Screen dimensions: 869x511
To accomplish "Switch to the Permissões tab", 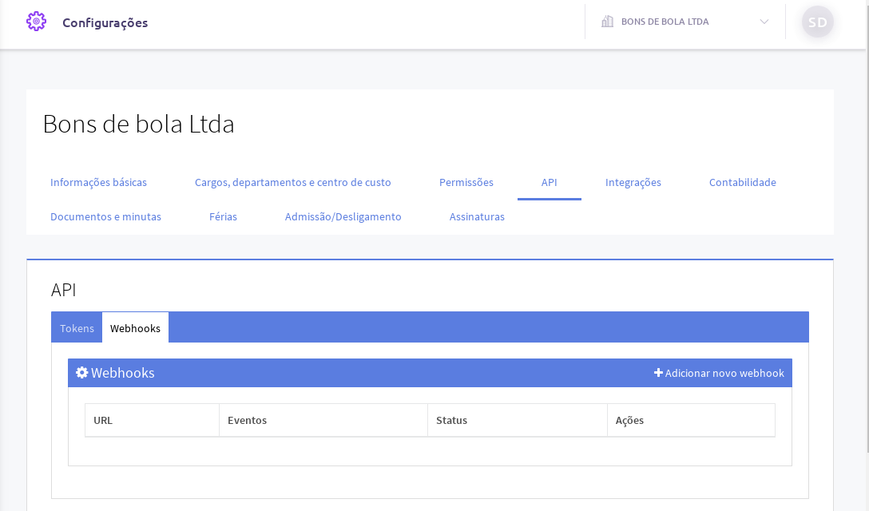I will [x=466, y=182].
